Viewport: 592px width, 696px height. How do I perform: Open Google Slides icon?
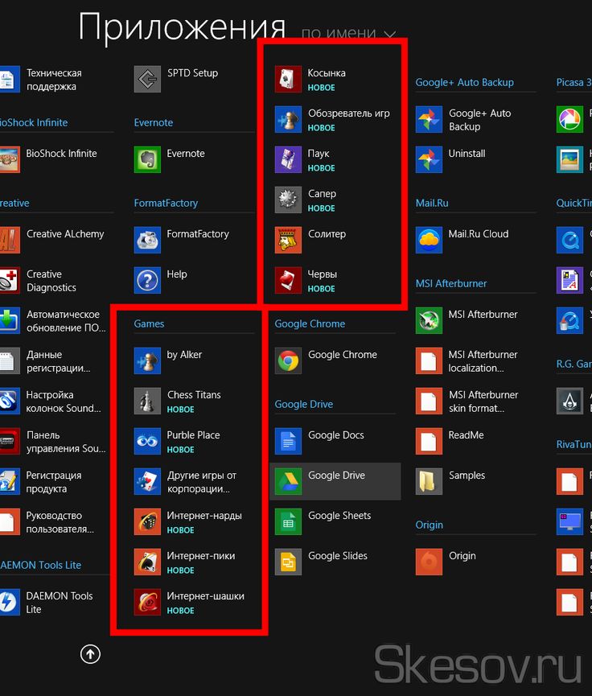click(x=288, y=562)
